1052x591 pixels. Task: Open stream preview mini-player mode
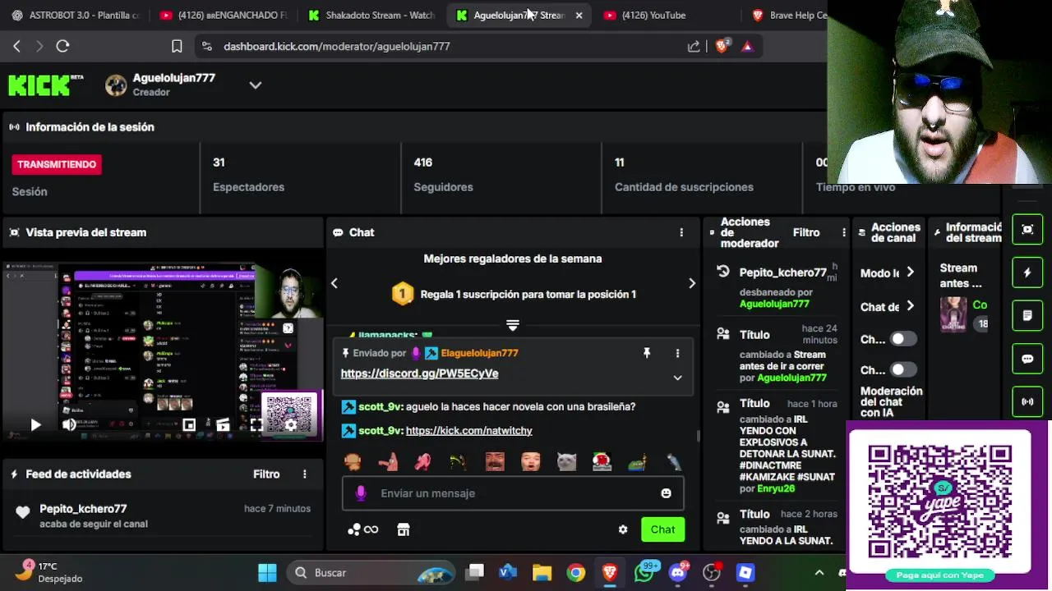pos(189,424)
